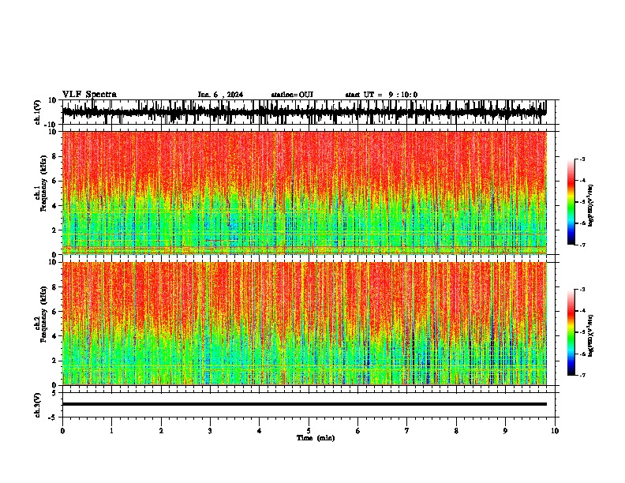625x483 pixels.
Task: Click the ch.2 "Frequency (kHz)" axis label
Action: tap(43, 314)
